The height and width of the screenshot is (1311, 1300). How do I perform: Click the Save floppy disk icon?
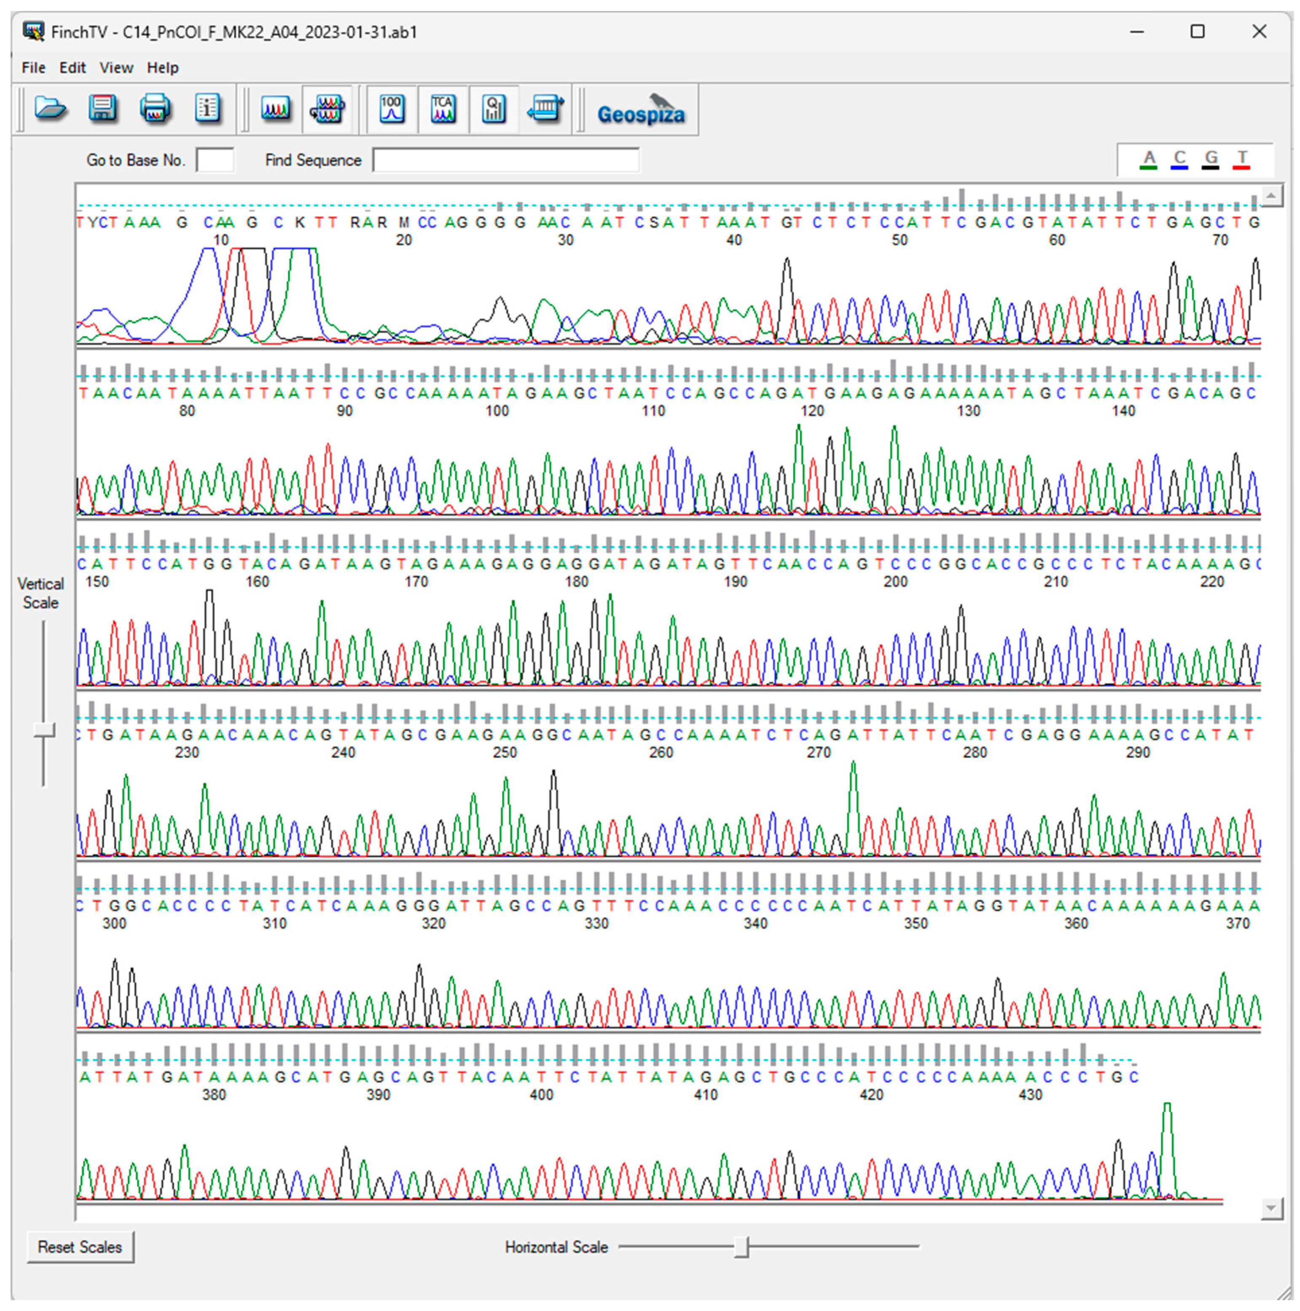point(102,109)
